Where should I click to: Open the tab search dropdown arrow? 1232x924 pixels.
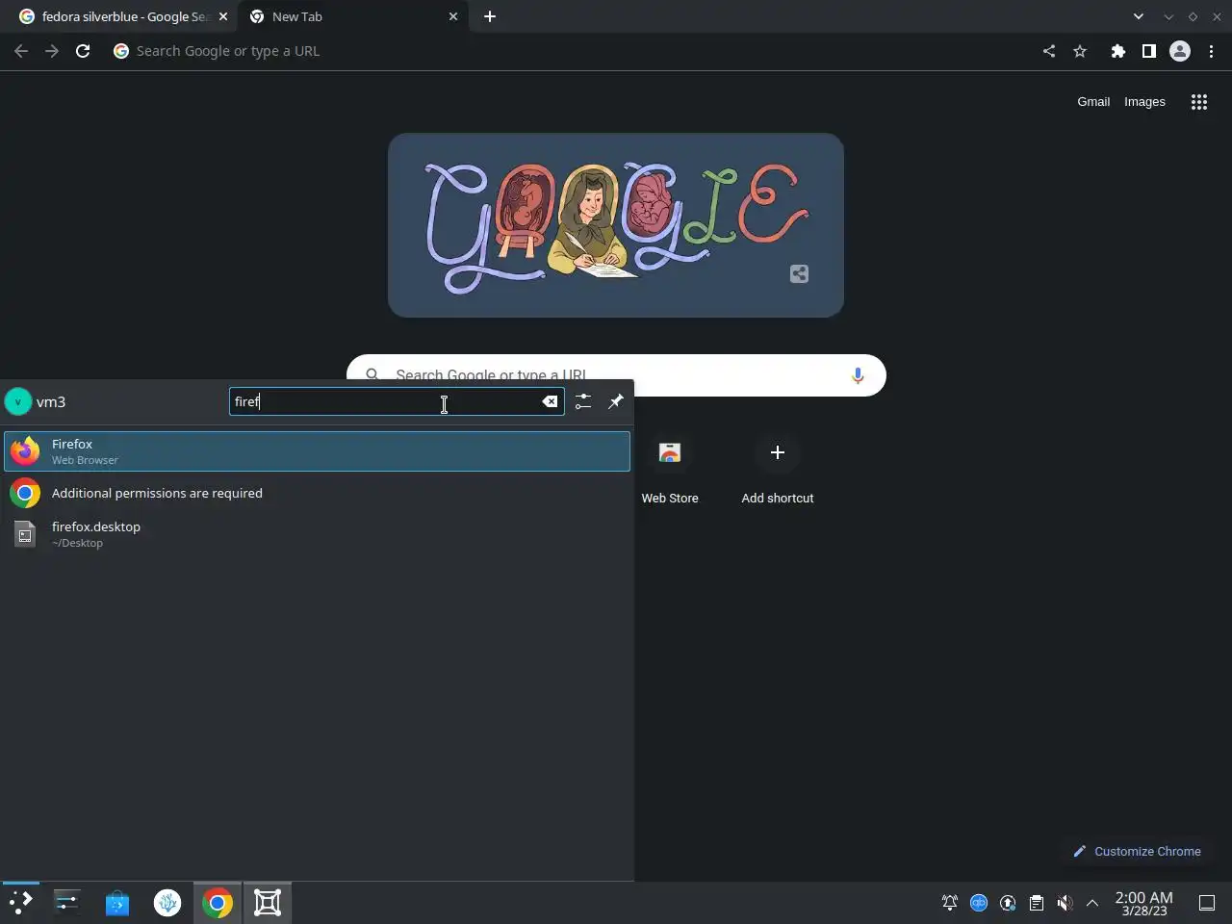pos(1139,16)
